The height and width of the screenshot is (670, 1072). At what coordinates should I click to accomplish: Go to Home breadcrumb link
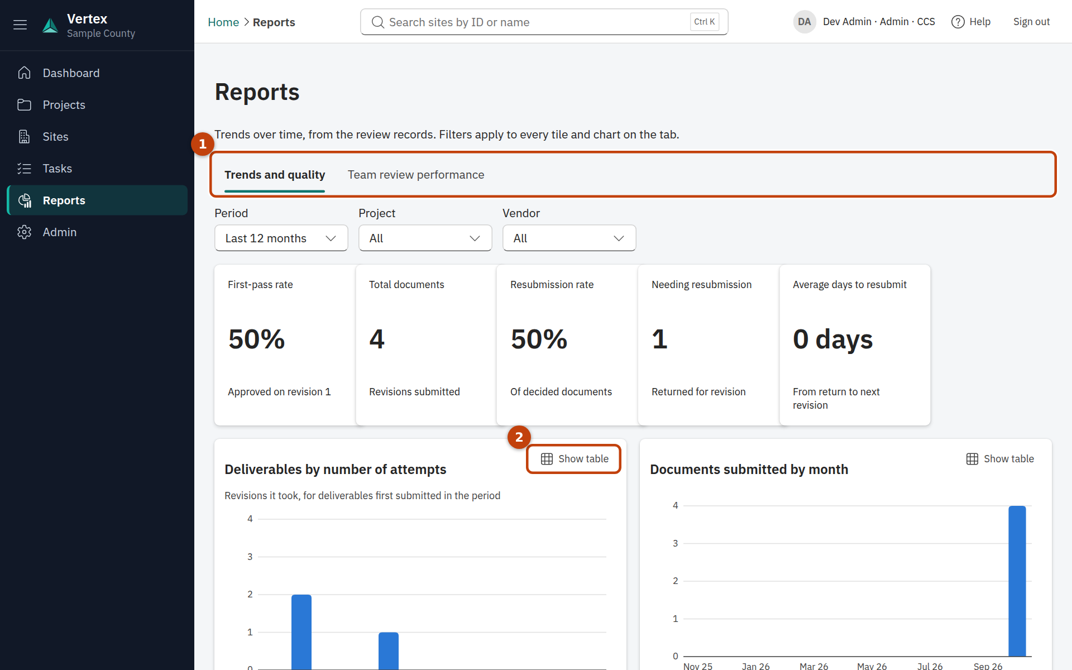(x=223, y=22)
